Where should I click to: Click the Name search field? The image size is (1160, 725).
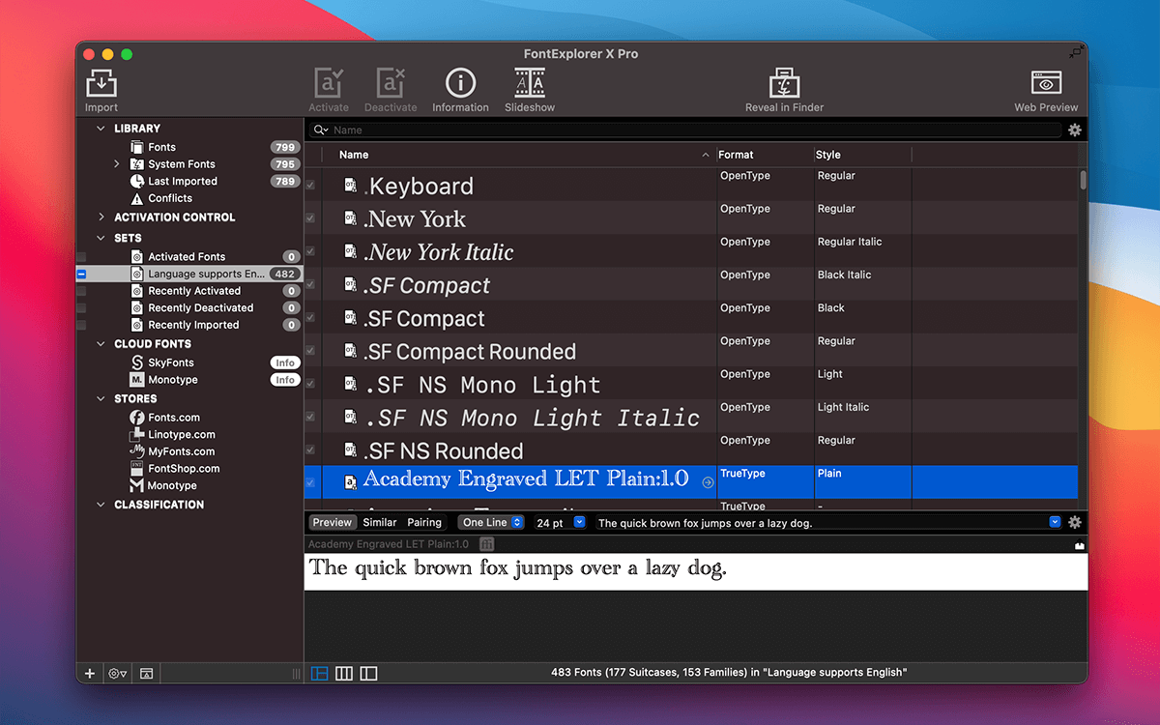tap(684, 130)
